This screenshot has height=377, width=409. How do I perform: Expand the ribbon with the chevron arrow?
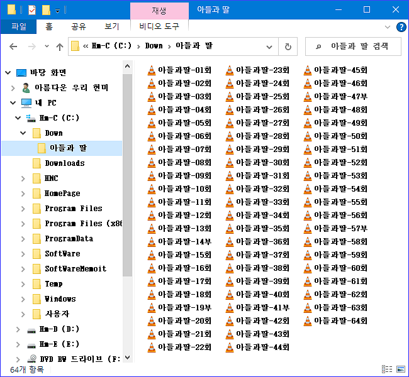coord(388,27)
